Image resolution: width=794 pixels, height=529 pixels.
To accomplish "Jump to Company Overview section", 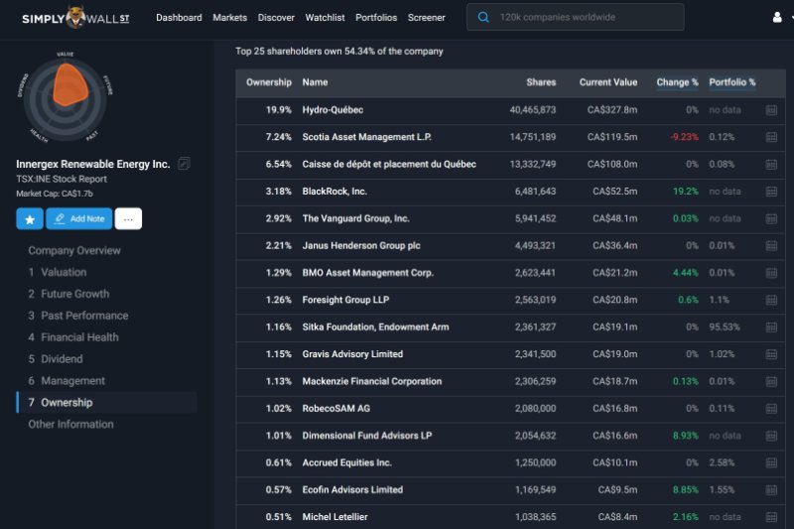I will coord(74,250).
